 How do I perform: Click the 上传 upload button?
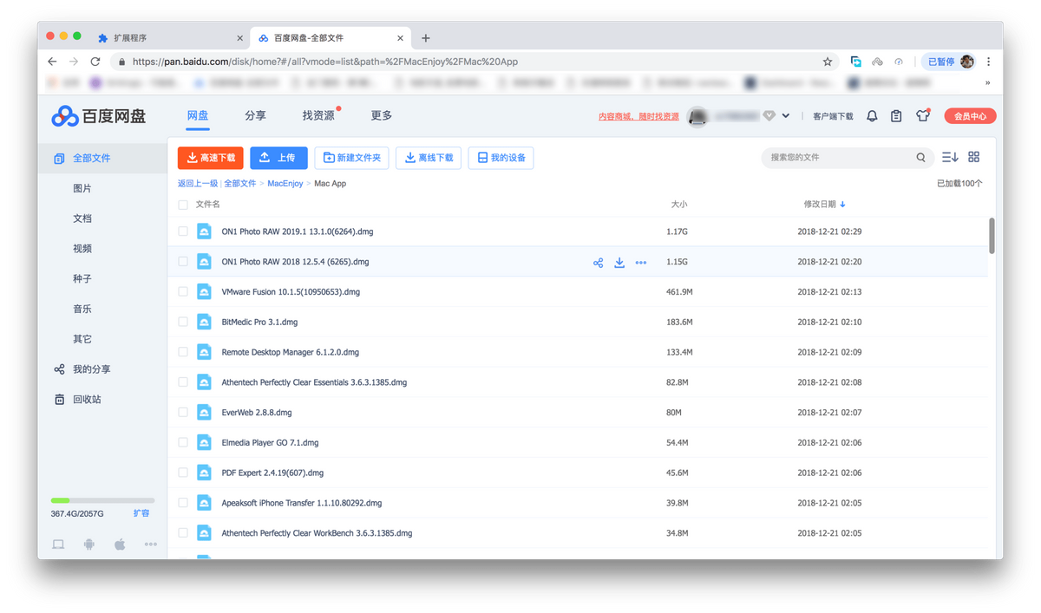click(x=278, y=158)
